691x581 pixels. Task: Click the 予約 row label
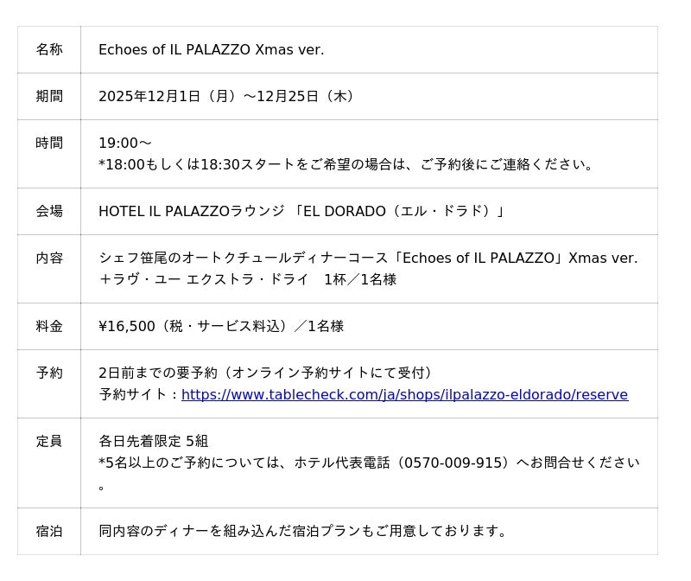[x=49, y=373]
